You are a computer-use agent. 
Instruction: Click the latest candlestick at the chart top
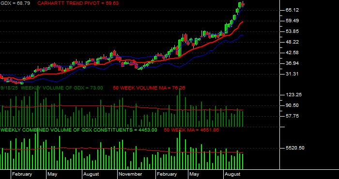pos(243,4)
